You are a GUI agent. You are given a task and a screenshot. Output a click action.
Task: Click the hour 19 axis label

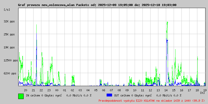tap(205, 90)
